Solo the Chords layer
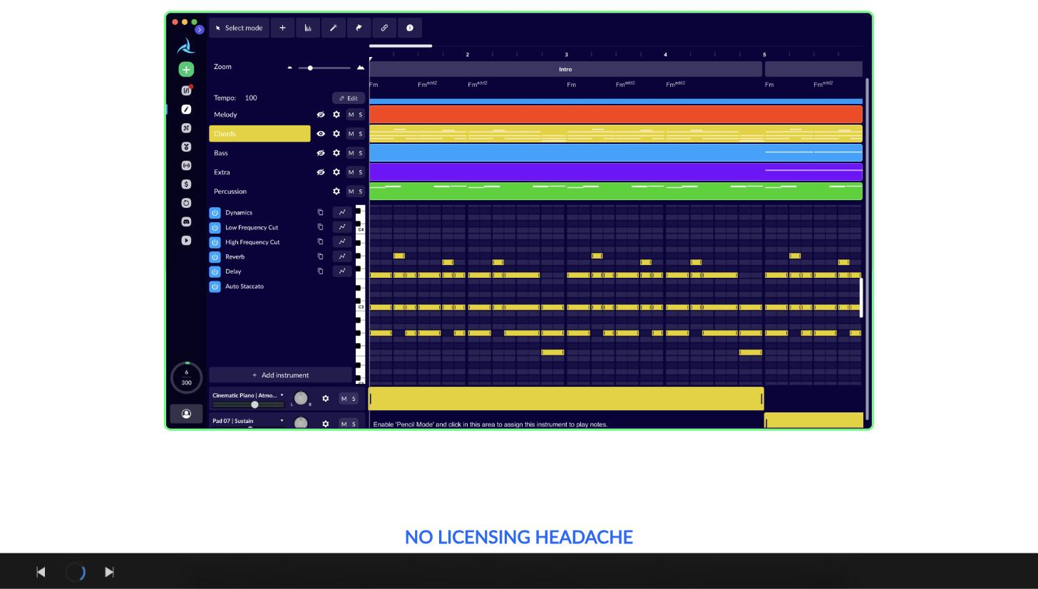 coord(361,134)
